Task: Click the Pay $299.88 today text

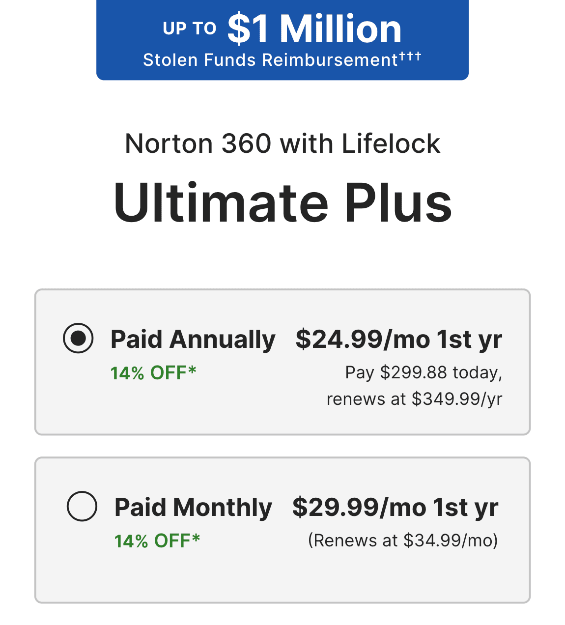Action: 424,372
